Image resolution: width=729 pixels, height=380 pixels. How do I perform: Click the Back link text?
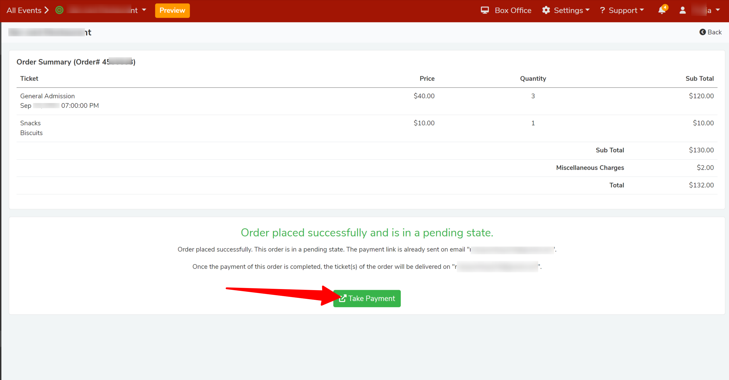714,32
